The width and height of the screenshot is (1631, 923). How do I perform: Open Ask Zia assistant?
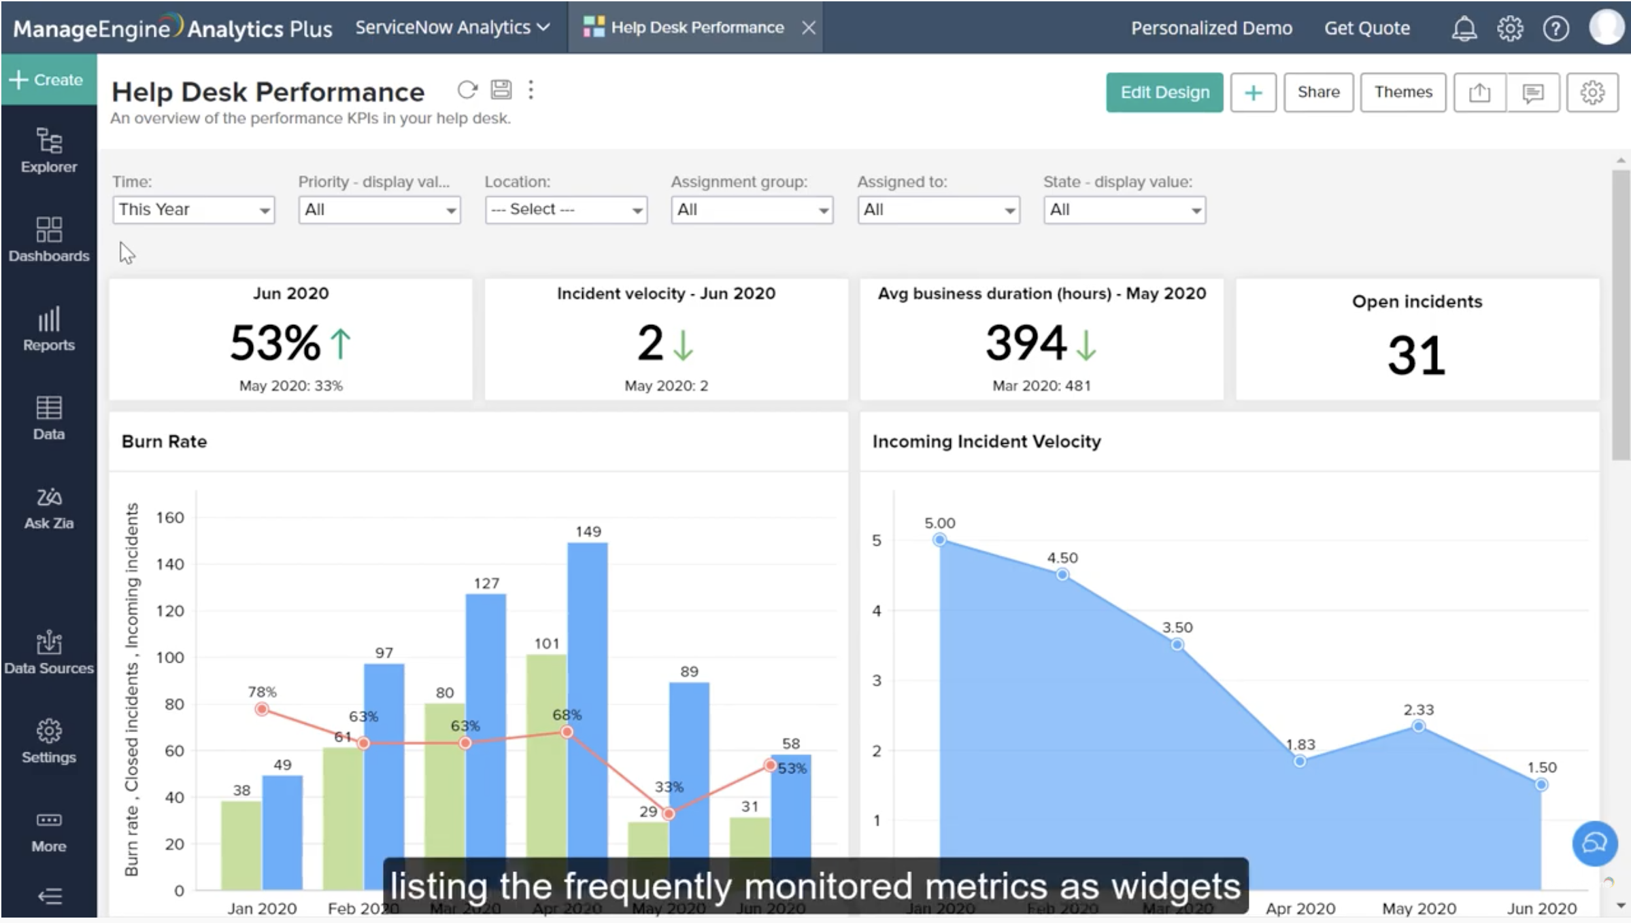point(48,508)
